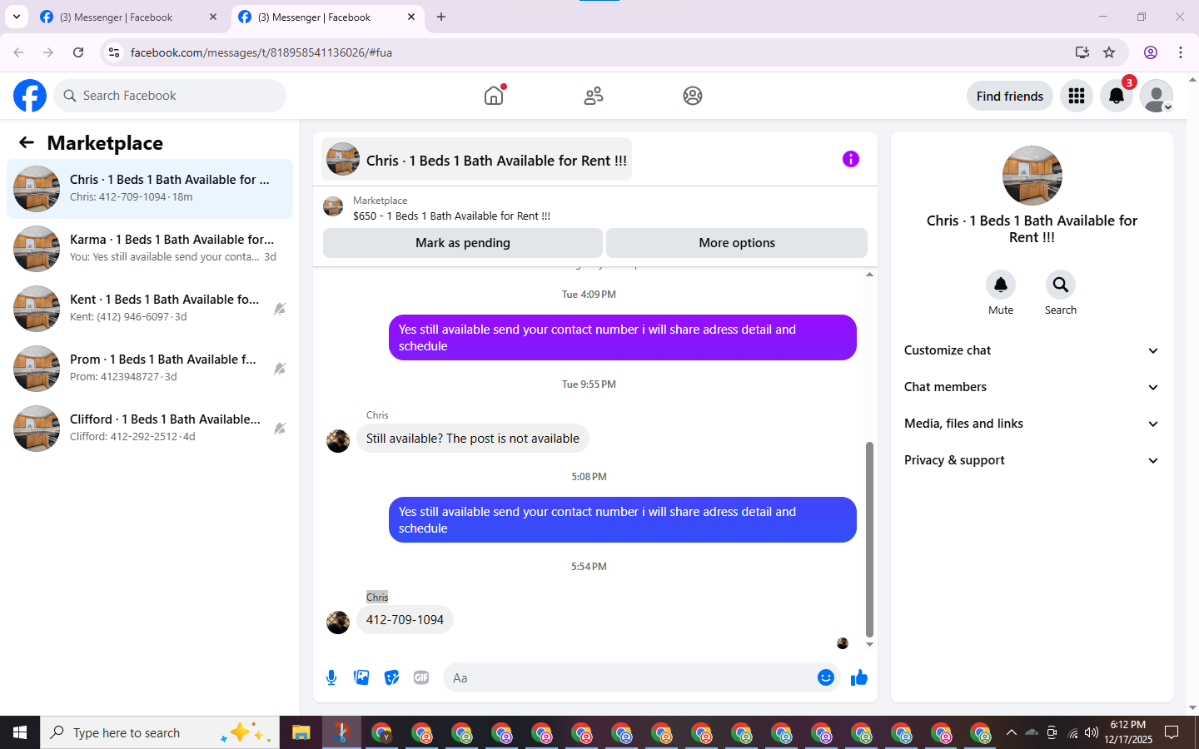Click More options button

(x=737, y=243)
